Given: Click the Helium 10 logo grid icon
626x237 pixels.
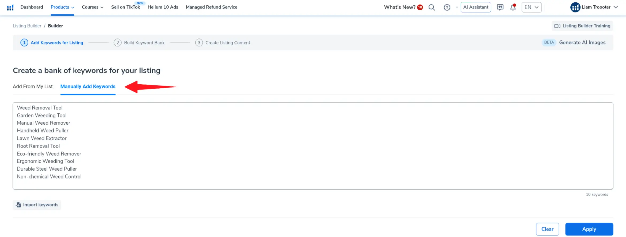Looking at the screenshot, I should coord(10,7).
